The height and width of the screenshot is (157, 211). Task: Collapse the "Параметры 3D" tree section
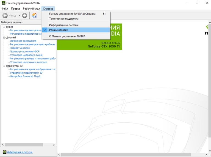coord(4,66)
